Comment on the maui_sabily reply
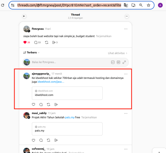 (41, 140)
